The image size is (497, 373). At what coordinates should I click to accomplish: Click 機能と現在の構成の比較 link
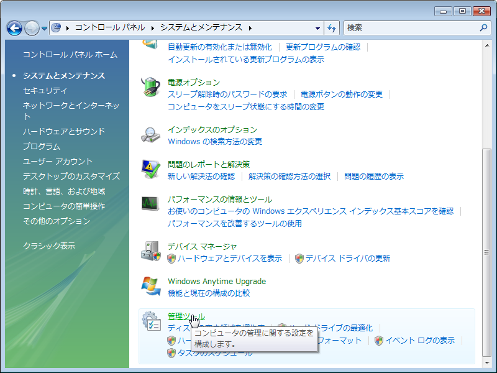tap(209, 293)
